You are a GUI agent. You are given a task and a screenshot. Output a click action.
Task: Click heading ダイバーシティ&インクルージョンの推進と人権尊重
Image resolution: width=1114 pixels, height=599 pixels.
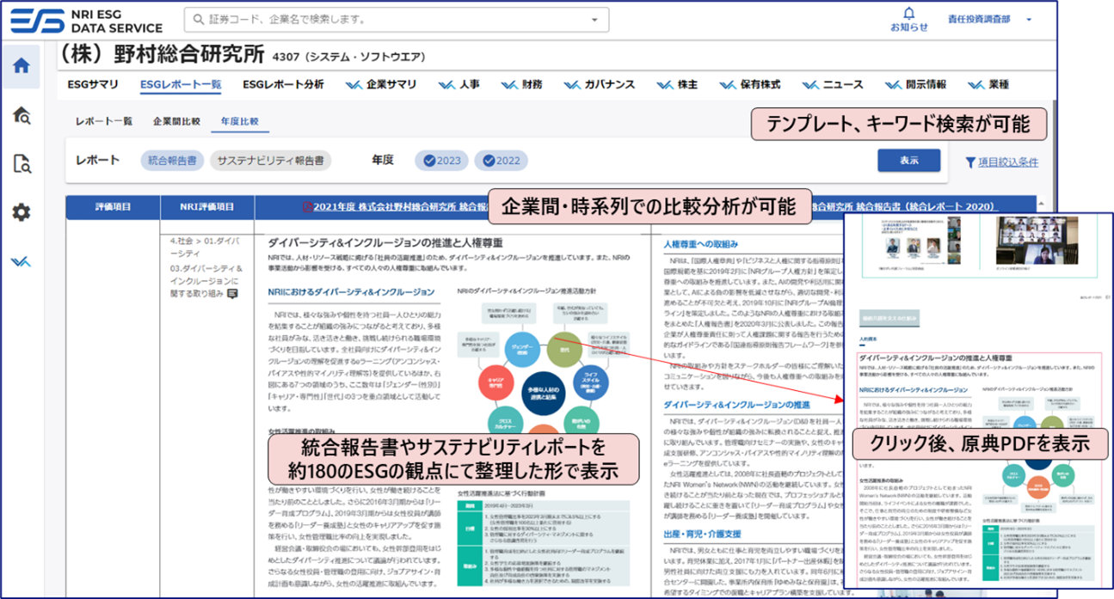coord(385,243)
